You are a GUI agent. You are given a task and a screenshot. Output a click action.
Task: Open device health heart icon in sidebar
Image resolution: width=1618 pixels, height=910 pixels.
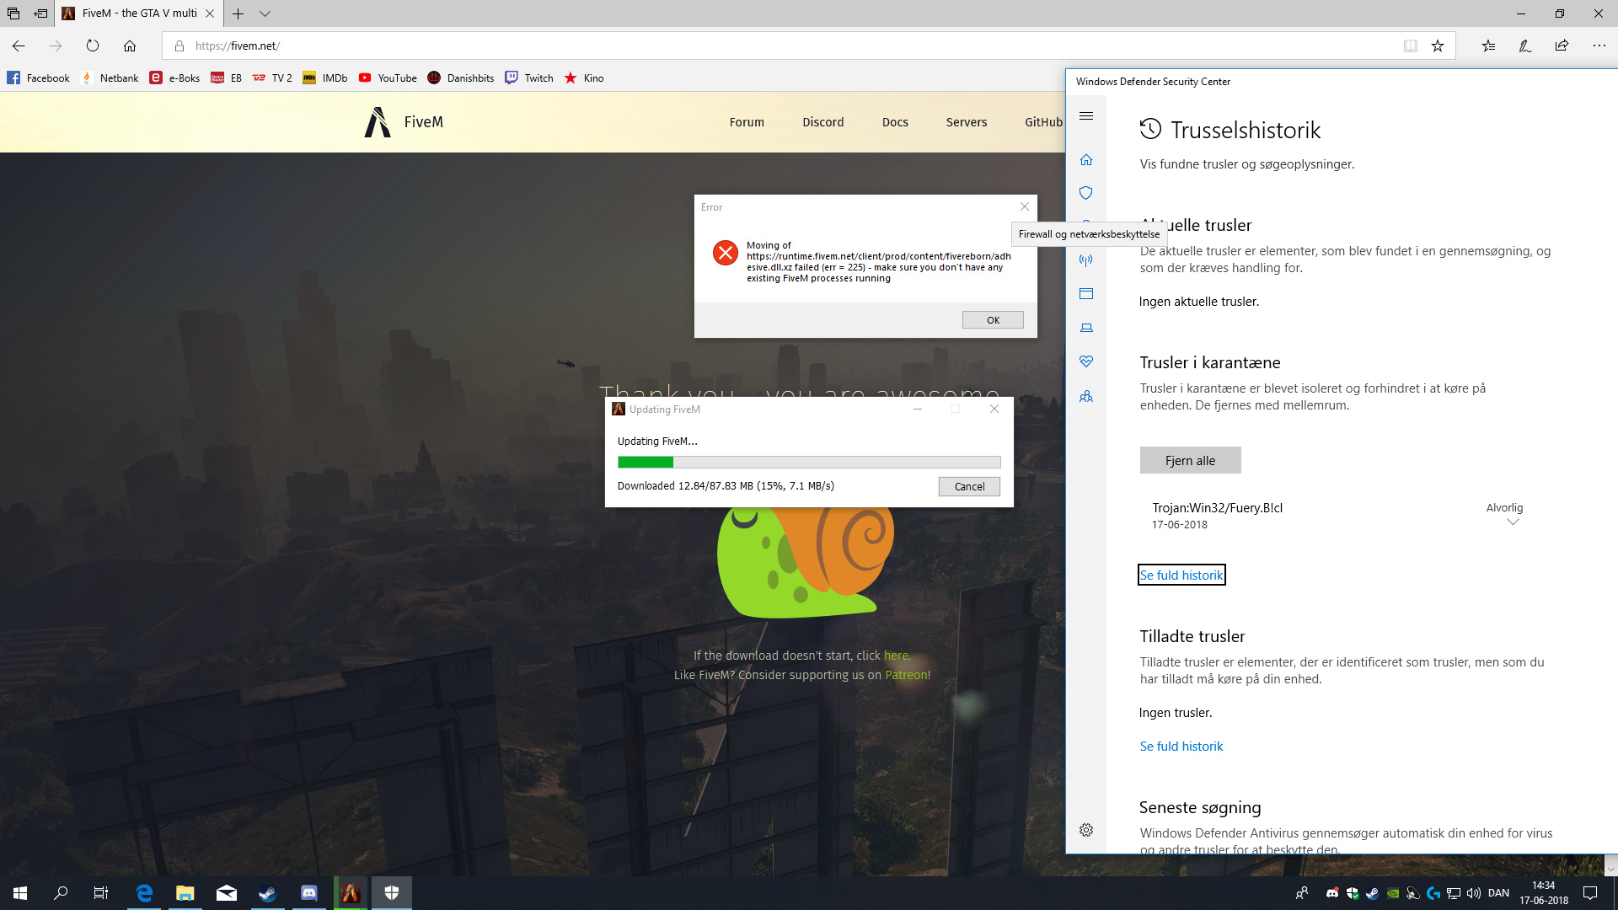(x=1086, y=361)
